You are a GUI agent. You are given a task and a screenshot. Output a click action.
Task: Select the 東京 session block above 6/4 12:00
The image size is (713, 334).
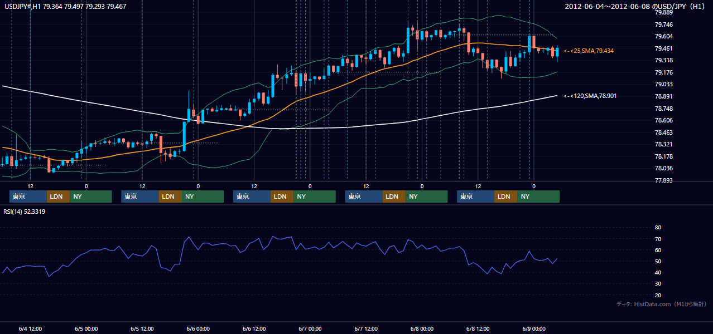28,197
